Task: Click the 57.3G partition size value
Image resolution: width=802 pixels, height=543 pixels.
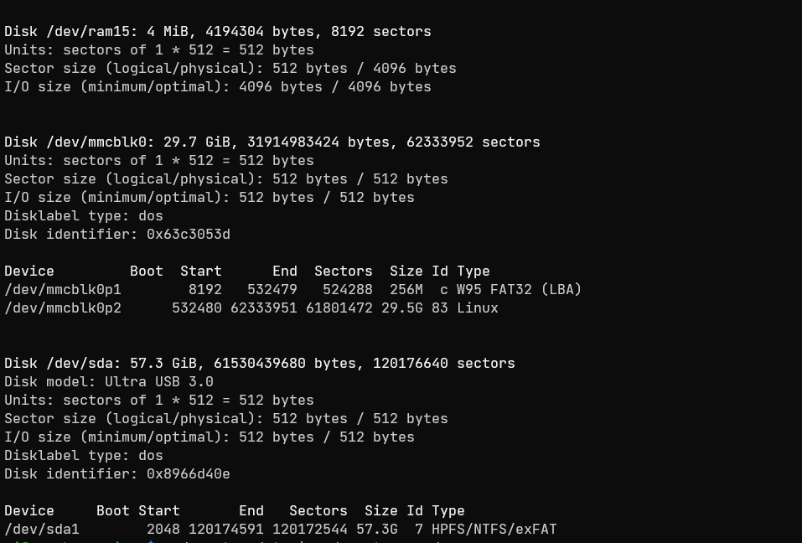Action: pos(381,530)
